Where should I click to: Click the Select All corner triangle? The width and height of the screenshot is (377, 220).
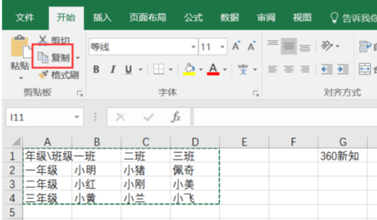16,141
